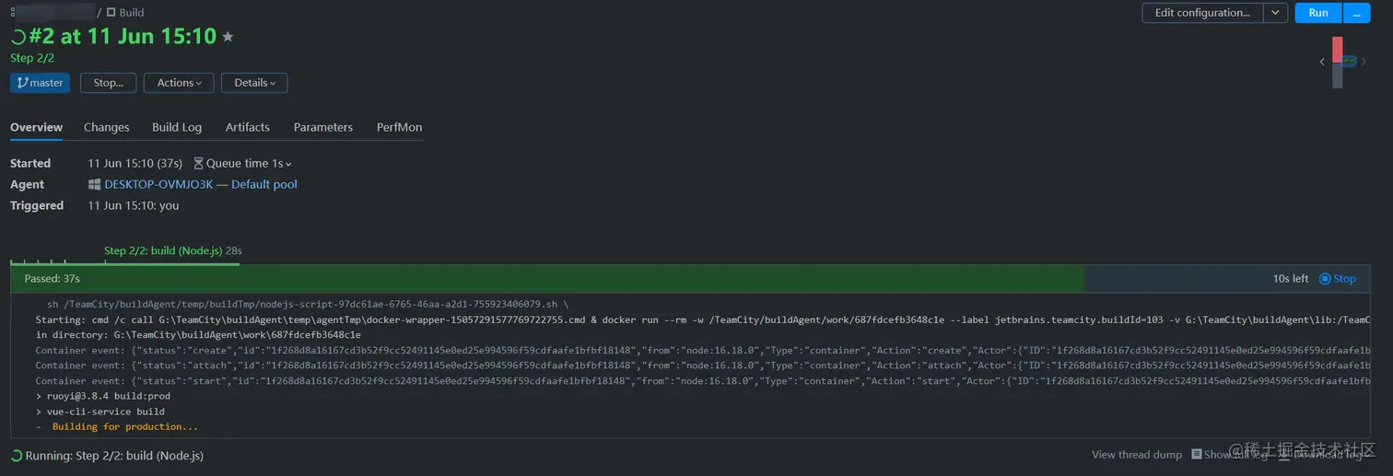Image resolution: width=1393 pixels, height=476 pixels.
Task: Click 'Building for production...' log line
Action: coord(125,427)
